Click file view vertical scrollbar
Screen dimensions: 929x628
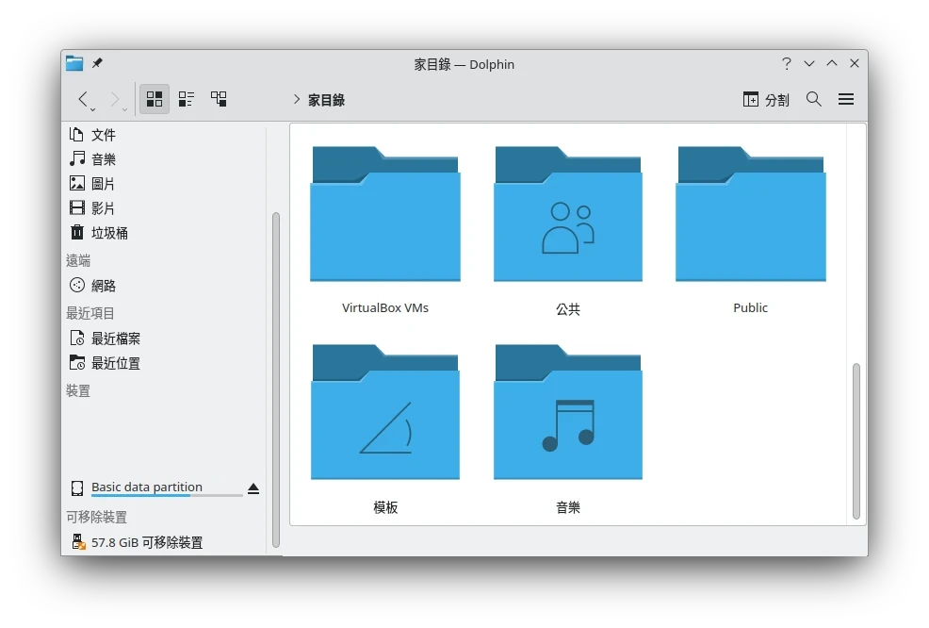pos(856,441)
